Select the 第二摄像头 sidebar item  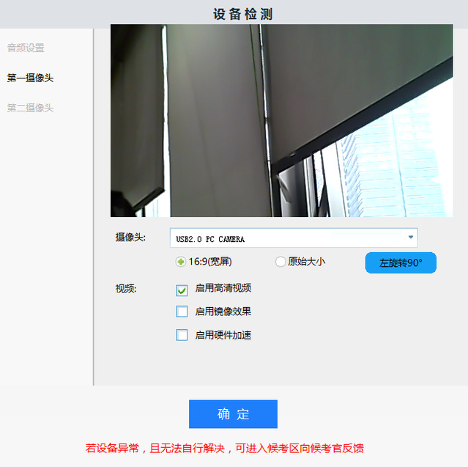click(x=30, y=108)
